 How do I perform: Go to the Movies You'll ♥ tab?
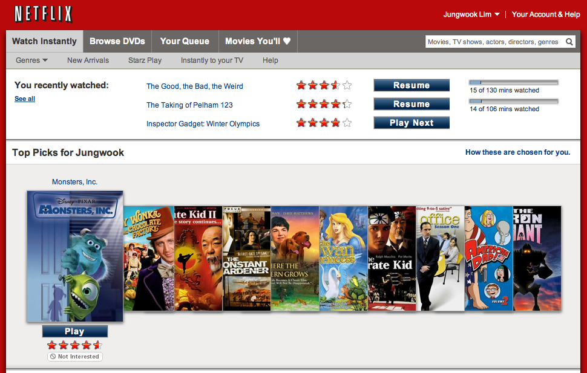click(x=258, y=41)
